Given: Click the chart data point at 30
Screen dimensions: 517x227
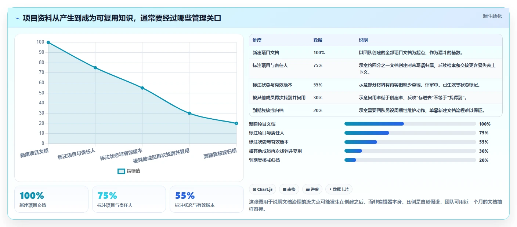Looking at the screenshot, I should point(189,113).
